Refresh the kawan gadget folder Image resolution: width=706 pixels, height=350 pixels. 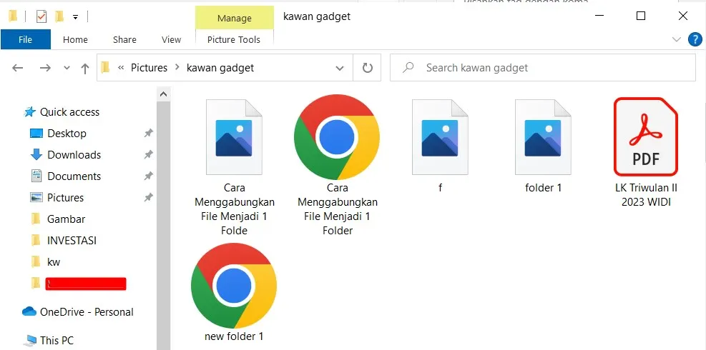(368, 68)
